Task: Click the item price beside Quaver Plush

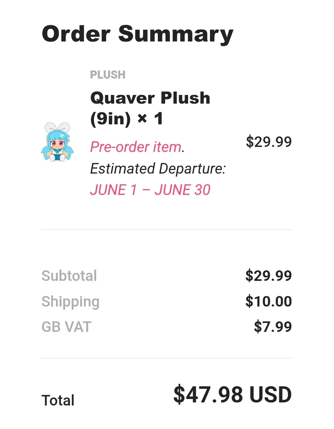Action: pos(269,142)
